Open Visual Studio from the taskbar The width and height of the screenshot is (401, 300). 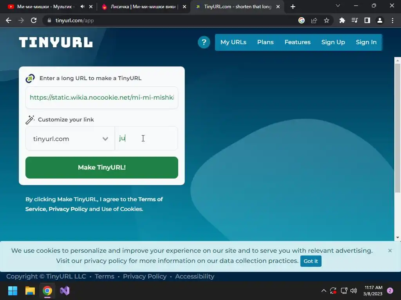pos(65,291)
